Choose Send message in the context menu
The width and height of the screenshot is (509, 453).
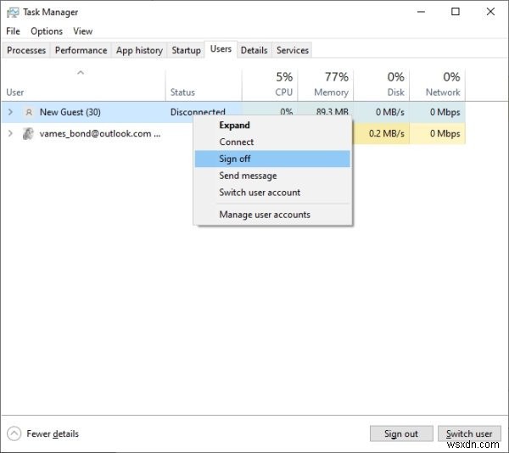pyautogui.click(x=272, y=176)
